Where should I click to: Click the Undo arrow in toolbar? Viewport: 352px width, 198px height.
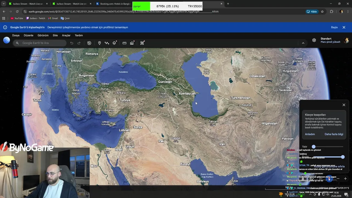pyautogui.click(x=72, y=43)
